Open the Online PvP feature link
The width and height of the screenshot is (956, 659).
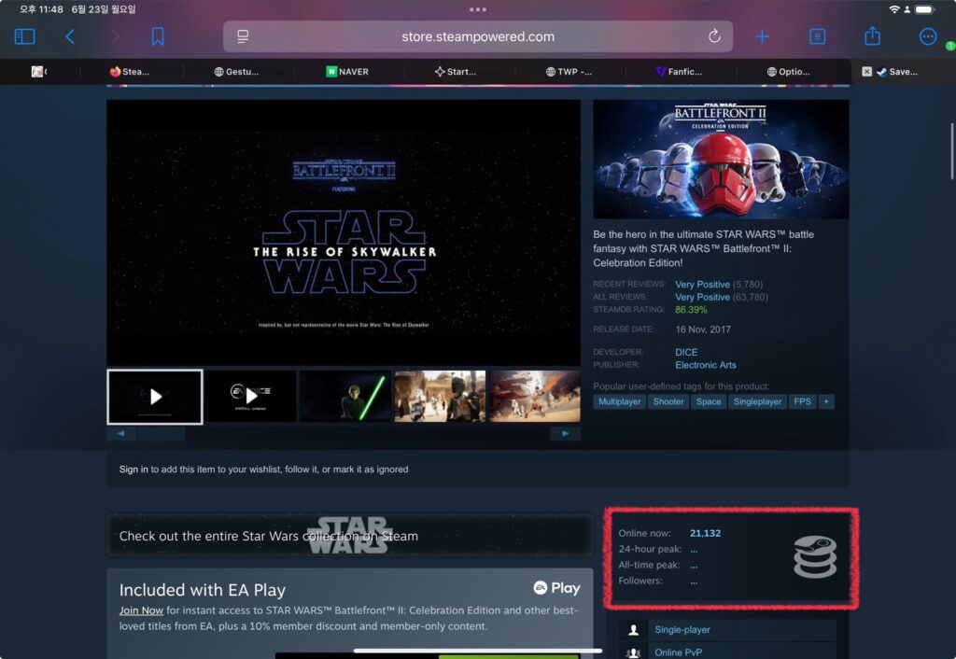(678, 652)
